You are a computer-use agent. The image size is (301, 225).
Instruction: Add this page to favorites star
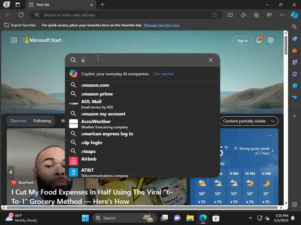(215, 15)
